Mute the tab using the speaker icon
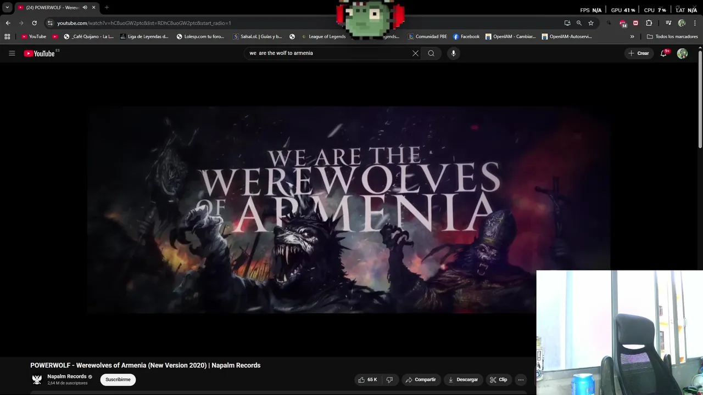Screen dimensions: 703x395 click(85, 8)
